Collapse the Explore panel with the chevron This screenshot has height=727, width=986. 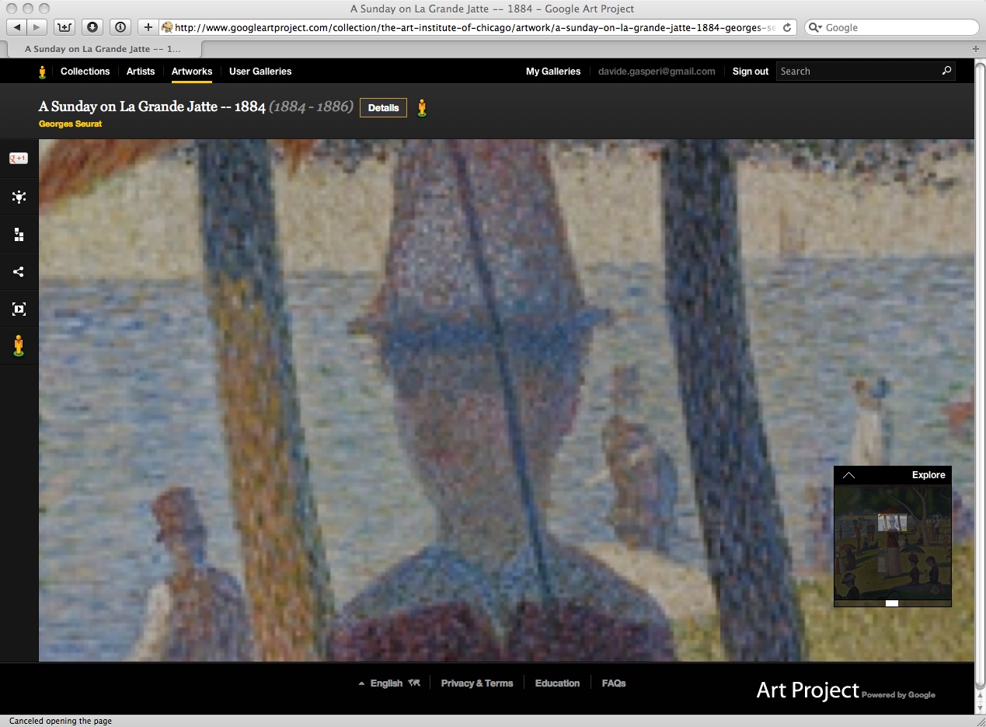tap(848, 475)
